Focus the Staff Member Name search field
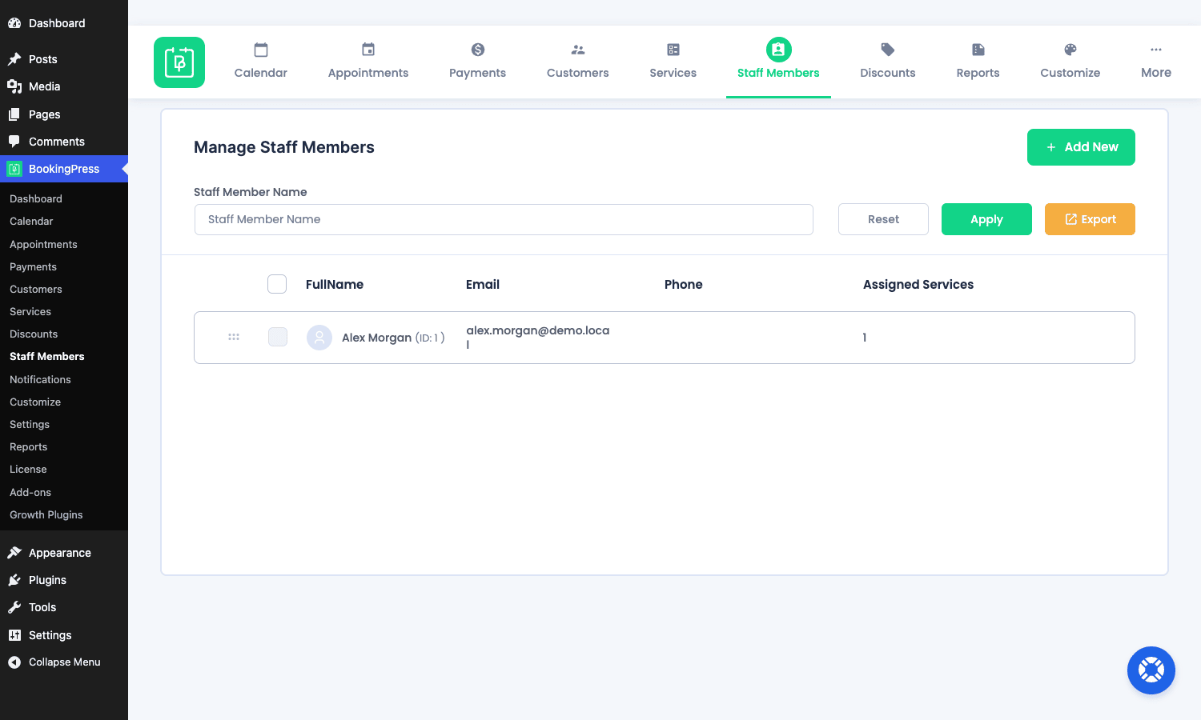Viewport: 1201px width, 720px height. [504, 219]
